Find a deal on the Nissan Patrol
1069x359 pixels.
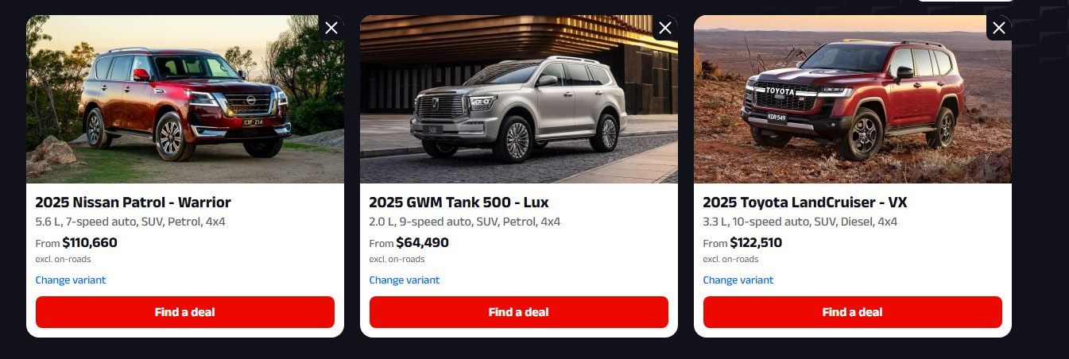pyautogui.click(x=185, y=312)
